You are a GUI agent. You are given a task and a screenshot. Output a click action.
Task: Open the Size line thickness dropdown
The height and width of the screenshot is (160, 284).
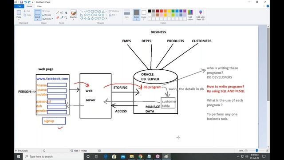point(127,15)
